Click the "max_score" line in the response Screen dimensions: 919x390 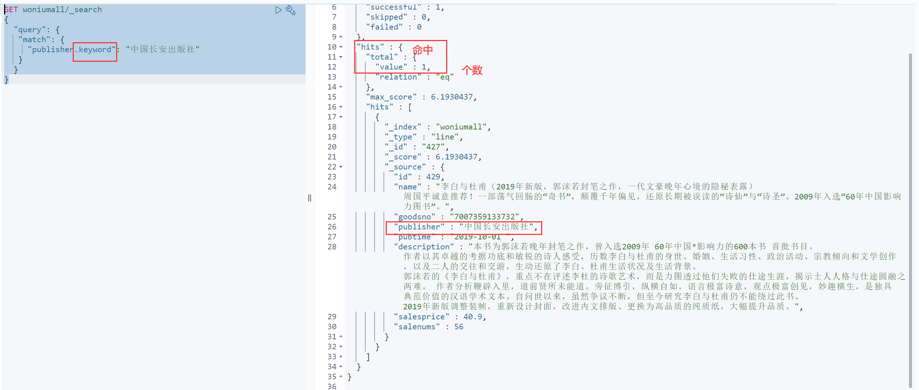(421, 97)
